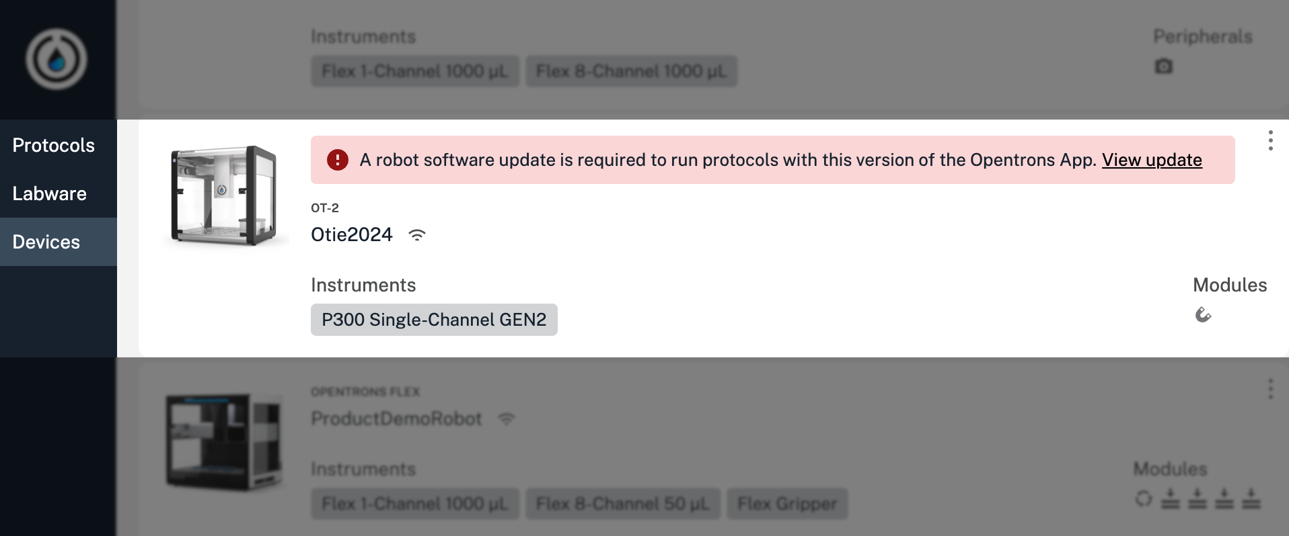This screenshot has width=1289, height=536.
Task: Click the OT-2 robot thumbnail image
Action: (x=225, y=195)
